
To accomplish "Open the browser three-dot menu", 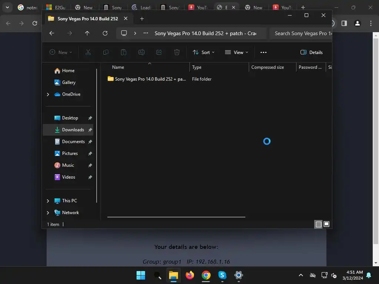I will [371, 23].
